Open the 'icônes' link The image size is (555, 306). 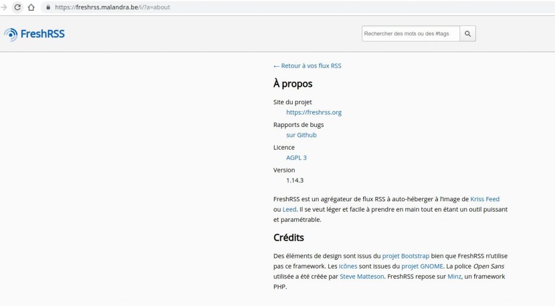click(348, 266)
